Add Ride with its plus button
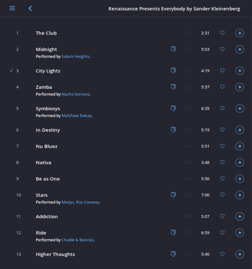The width and height of the screenshot is (252, 269). [240, 233]
